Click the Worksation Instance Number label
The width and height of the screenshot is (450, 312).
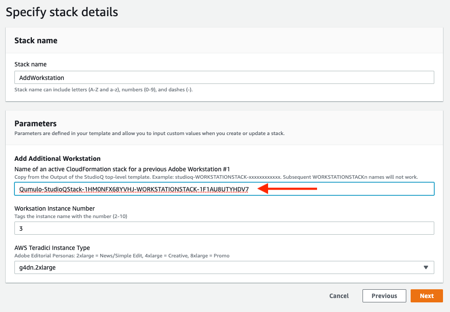click(x=55, y=208)
